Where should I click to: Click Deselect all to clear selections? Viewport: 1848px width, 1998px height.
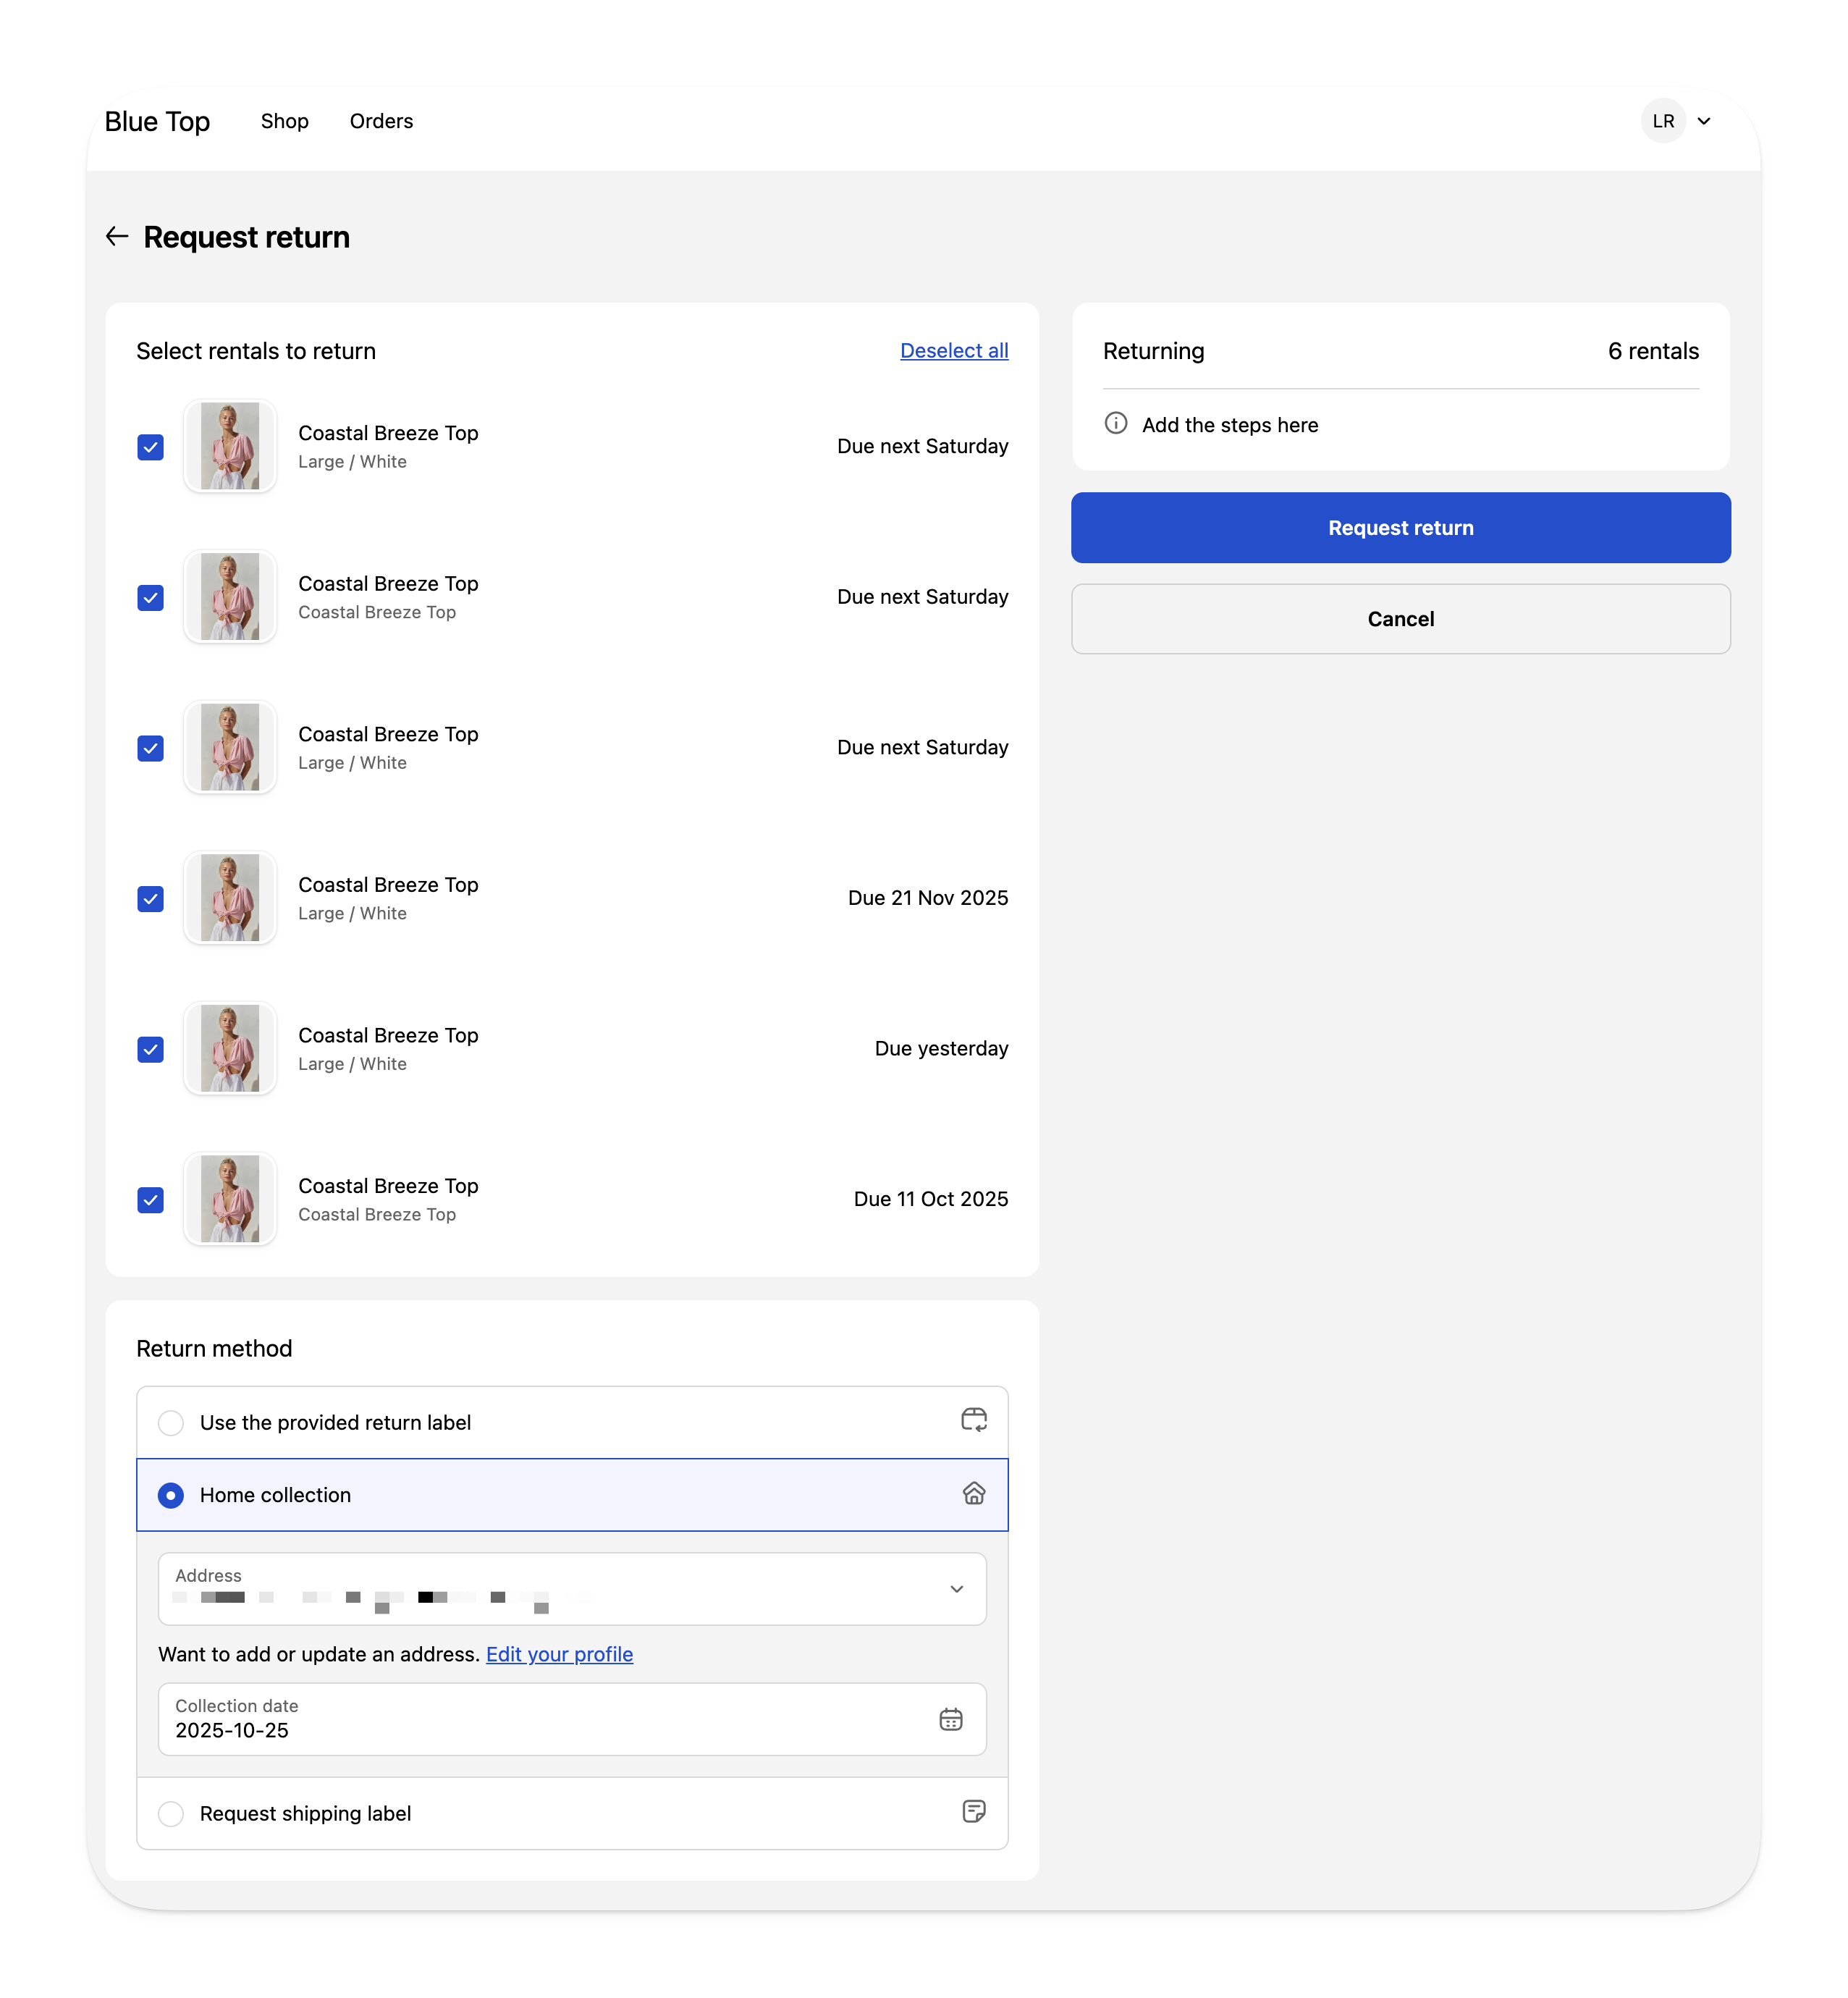click(x=953, y=350)
